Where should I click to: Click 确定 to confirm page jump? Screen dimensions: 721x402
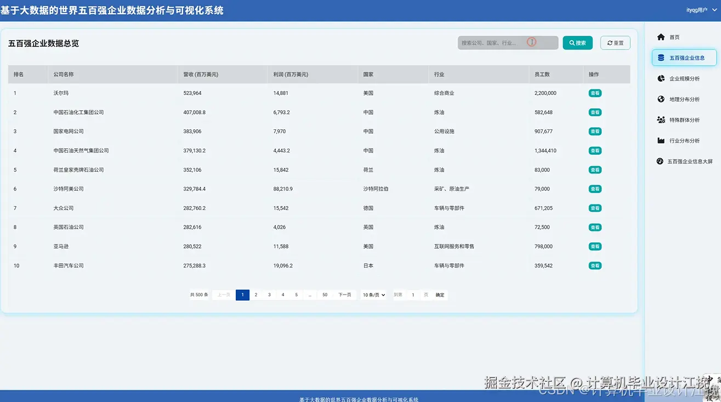coord(440,295)
